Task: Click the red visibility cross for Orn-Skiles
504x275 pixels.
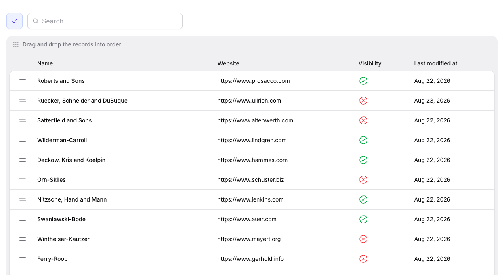Action: click(x=363, y=180)
